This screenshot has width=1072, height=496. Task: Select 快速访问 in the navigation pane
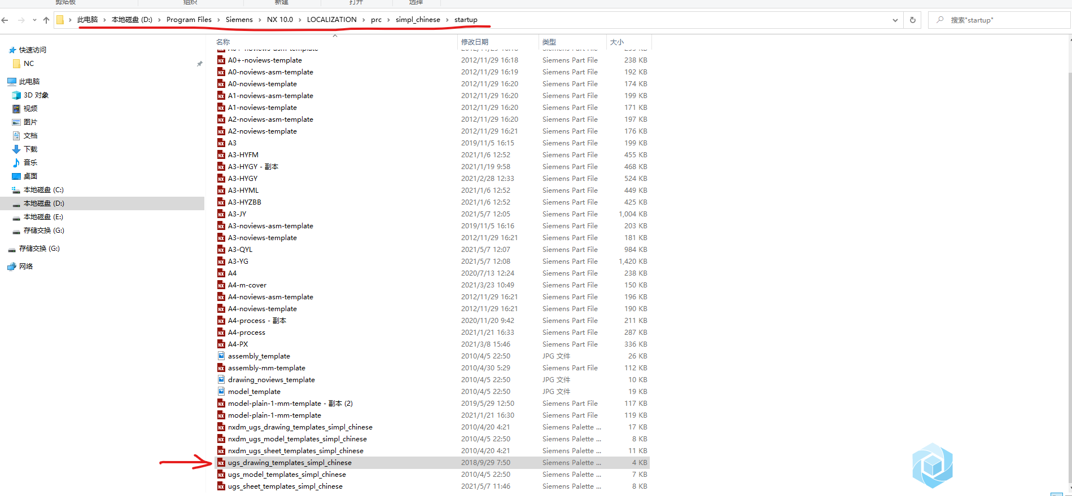(33, 50)
